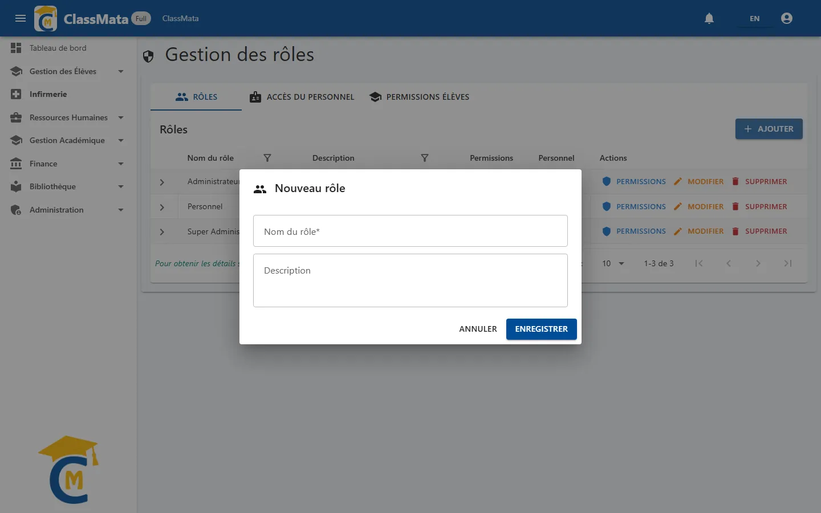Viewport: 821px width, 513px height.
Task: Filter the Description column
Action: click(424, 158)
